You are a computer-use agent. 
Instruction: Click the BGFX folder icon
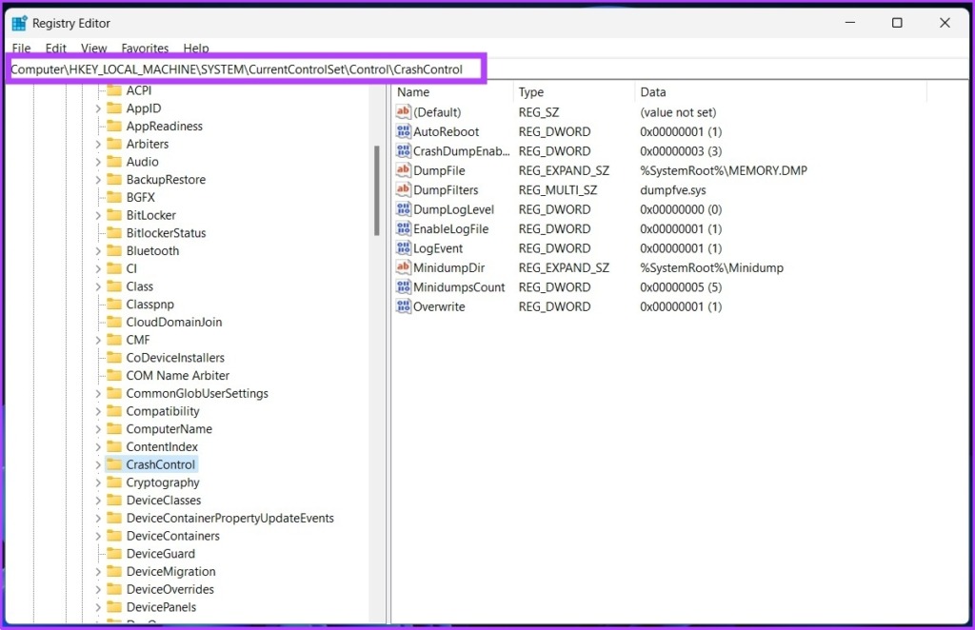pos(114,198)
